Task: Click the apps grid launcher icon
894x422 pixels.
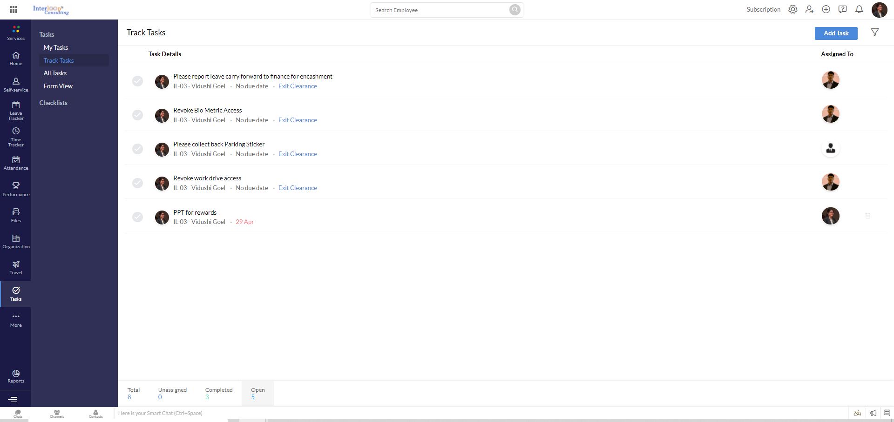Action: (x=14, y=9)
